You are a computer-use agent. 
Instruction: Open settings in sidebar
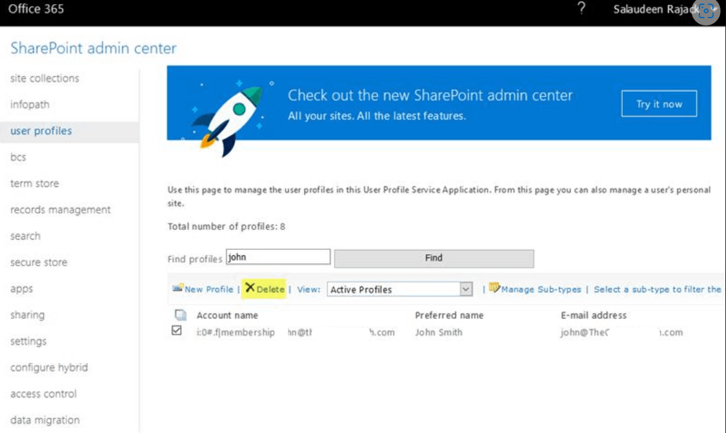29,341
